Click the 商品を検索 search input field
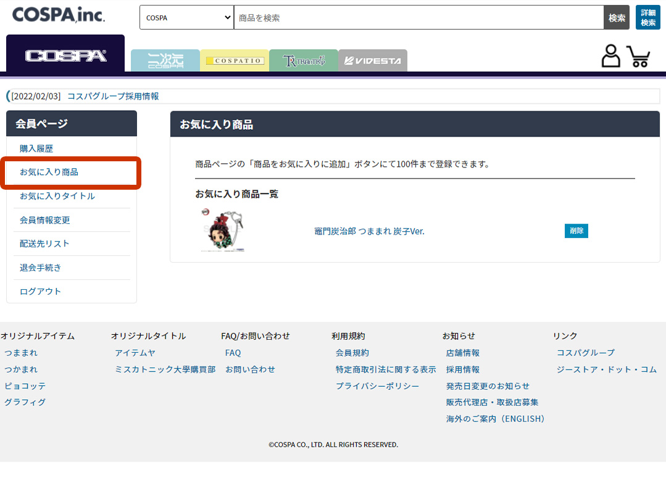Screen dimensions: 666x482 pyautogui.click(x=418, y=18)
